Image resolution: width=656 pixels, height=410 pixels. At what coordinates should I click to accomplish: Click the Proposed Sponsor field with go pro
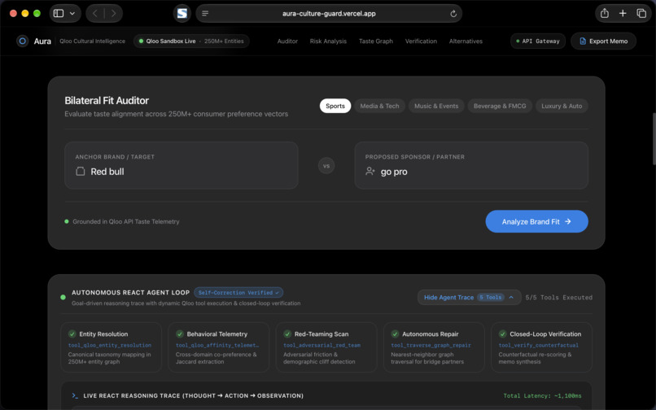point(471,165)
